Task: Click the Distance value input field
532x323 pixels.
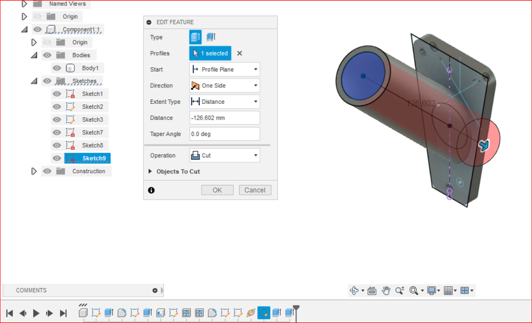Action: 225,118
